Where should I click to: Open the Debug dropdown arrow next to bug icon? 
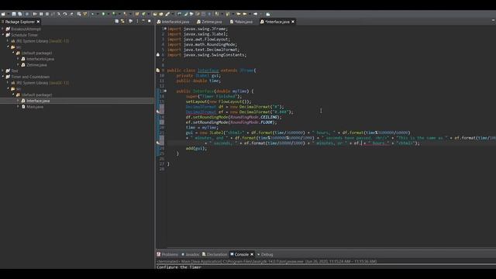click(x=97, y=14)
